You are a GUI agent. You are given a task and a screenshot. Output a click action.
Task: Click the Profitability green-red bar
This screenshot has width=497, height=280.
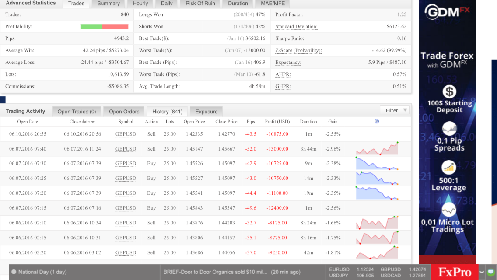[104, 27]
